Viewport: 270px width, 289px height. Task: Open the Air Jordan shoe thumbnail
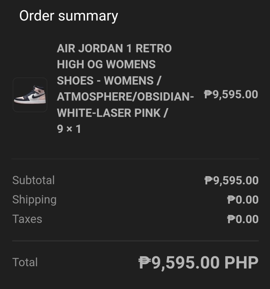(x=30, y=95)
